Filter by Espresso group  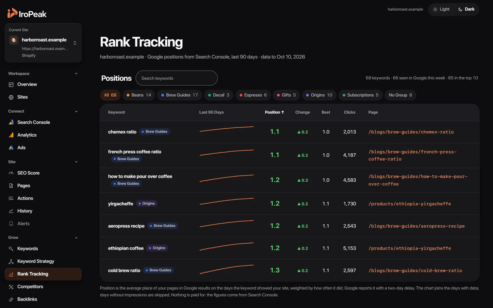click(x=253, y=95)
